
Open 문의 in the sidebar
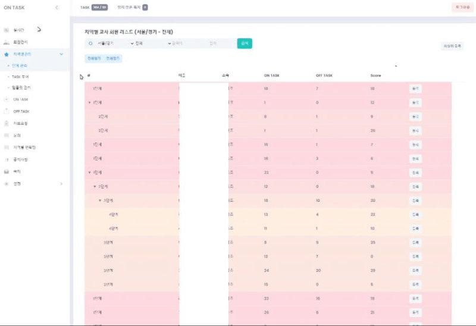click(17, 136)
